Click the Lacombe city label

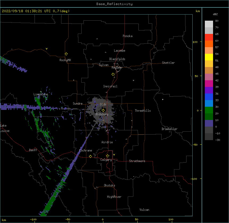click(x=120, y=51)
